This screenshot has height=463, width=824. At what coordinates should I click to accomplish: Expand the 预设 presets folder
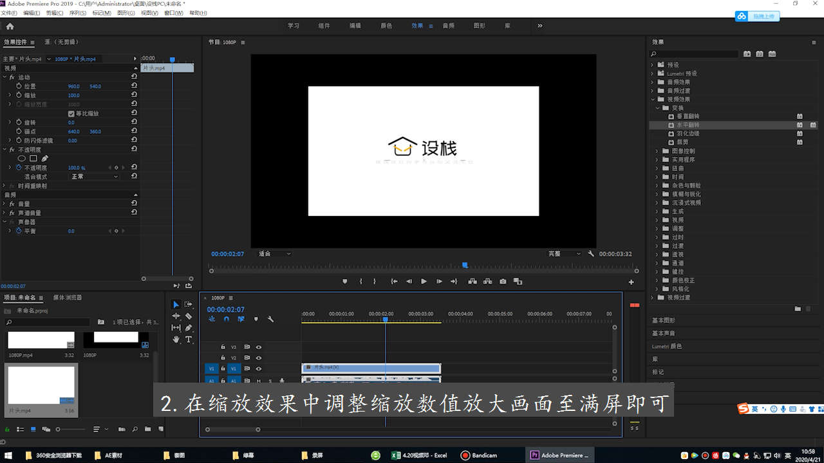point(652,65)
